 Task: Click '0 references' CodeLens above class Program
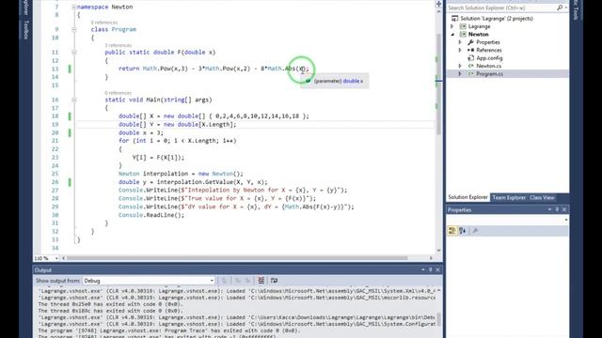(104, 23)
